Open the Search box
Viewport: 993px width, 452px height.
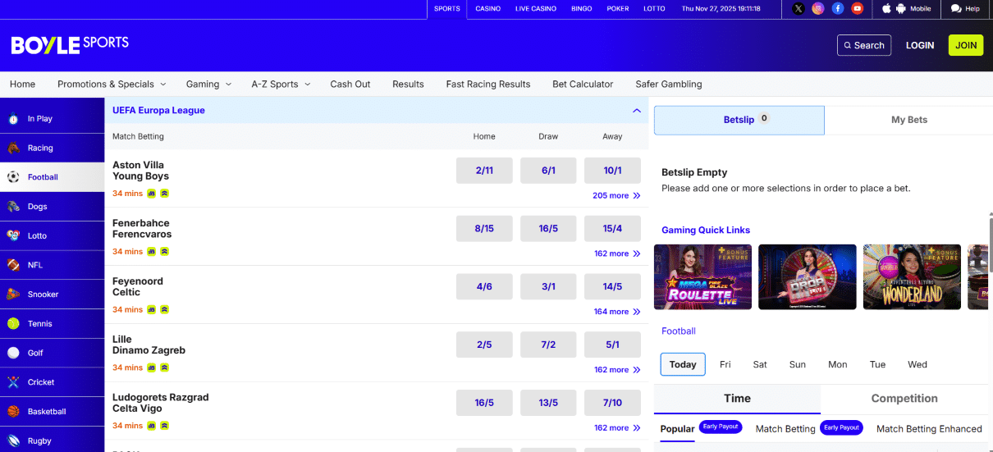click(864, 45)
